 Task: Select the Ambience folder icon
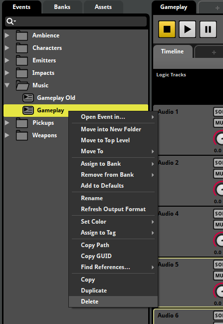point(22,35)
